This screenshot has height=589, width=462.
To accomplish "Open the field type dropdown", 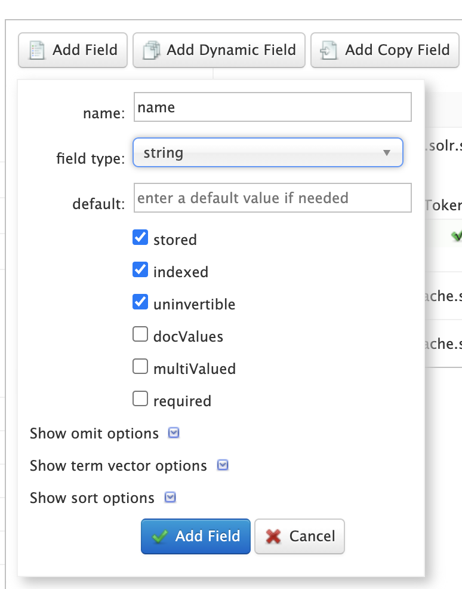I will point(267,153).
